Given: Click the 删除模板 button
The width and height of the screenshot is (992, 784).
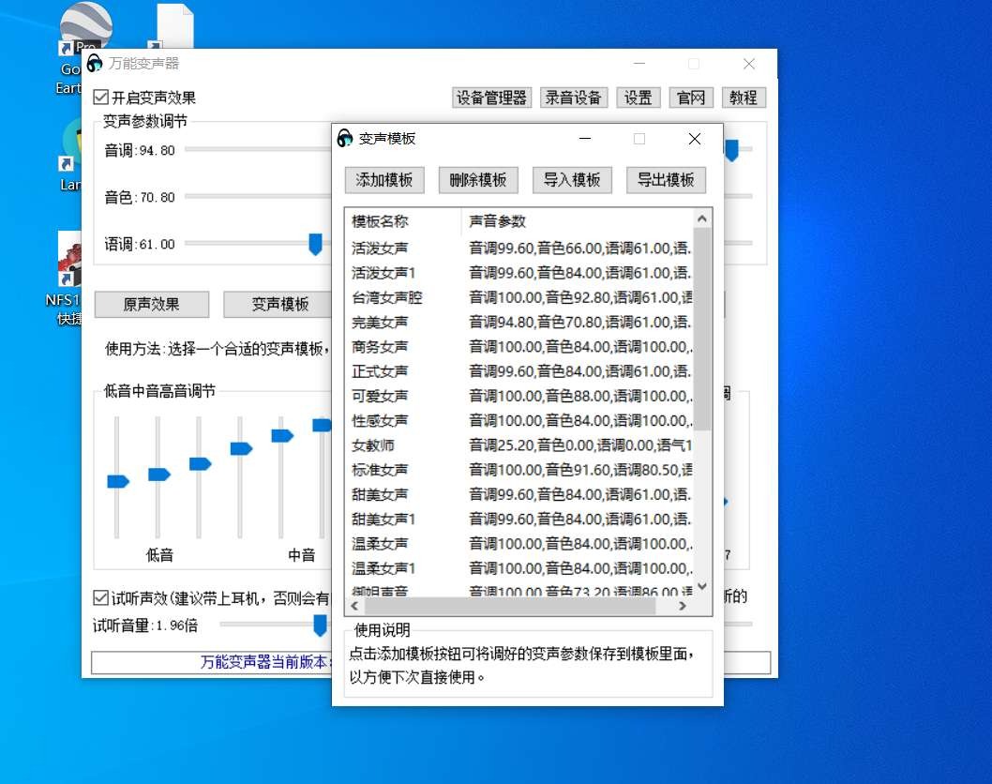Looking at the screenshot, I should click(x=478, y=180).
